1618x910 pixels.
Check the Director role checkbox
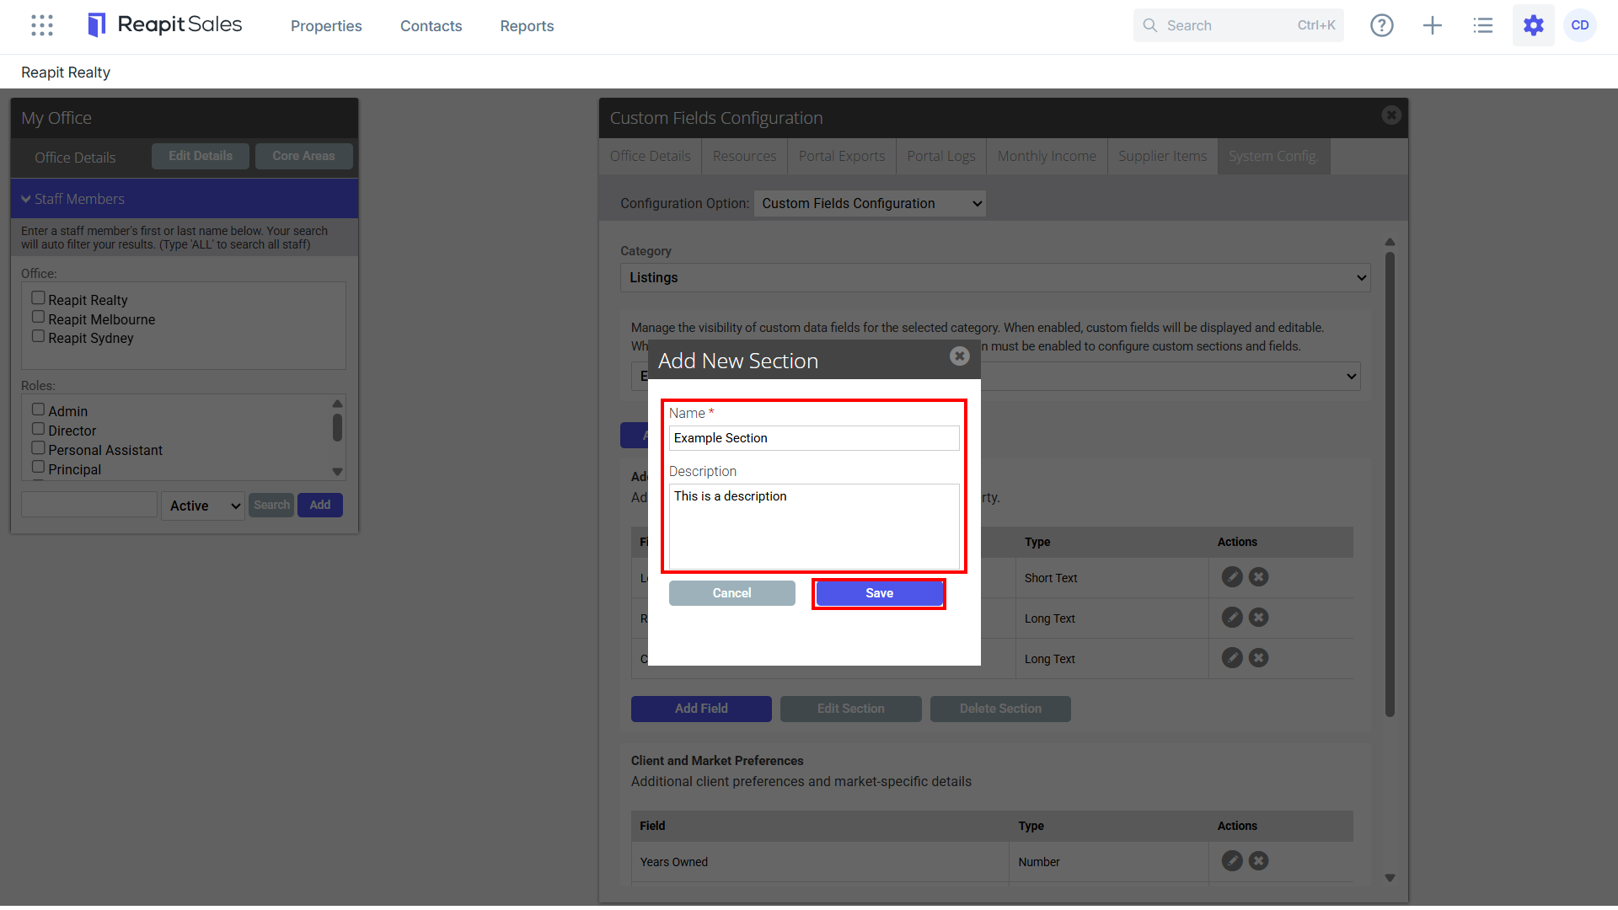pos(38,429)
